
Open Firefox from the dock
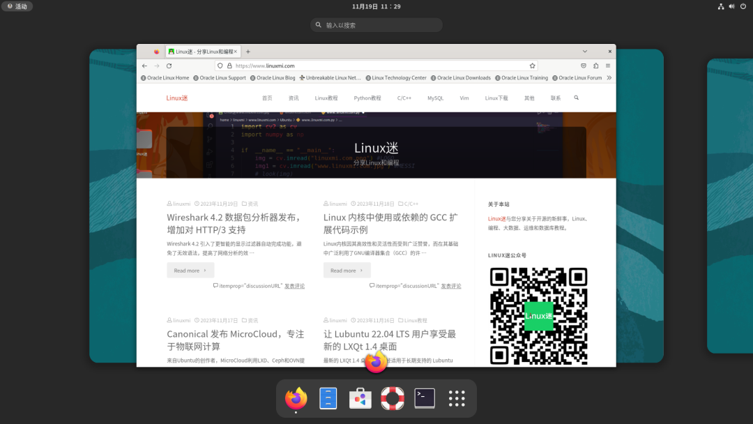tap(296, 398)
